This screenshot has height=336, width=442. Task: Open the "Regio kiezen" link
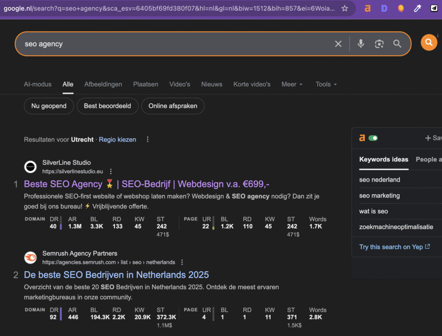tap(117, 139)
